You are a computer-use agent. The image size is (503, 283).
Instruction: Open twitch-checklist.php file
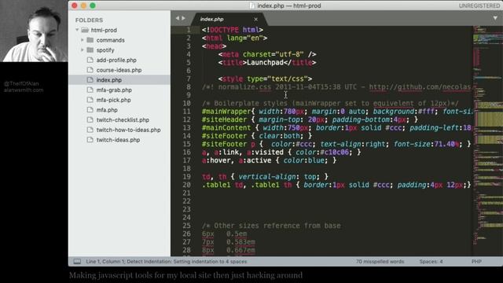(x=123, y=119)
